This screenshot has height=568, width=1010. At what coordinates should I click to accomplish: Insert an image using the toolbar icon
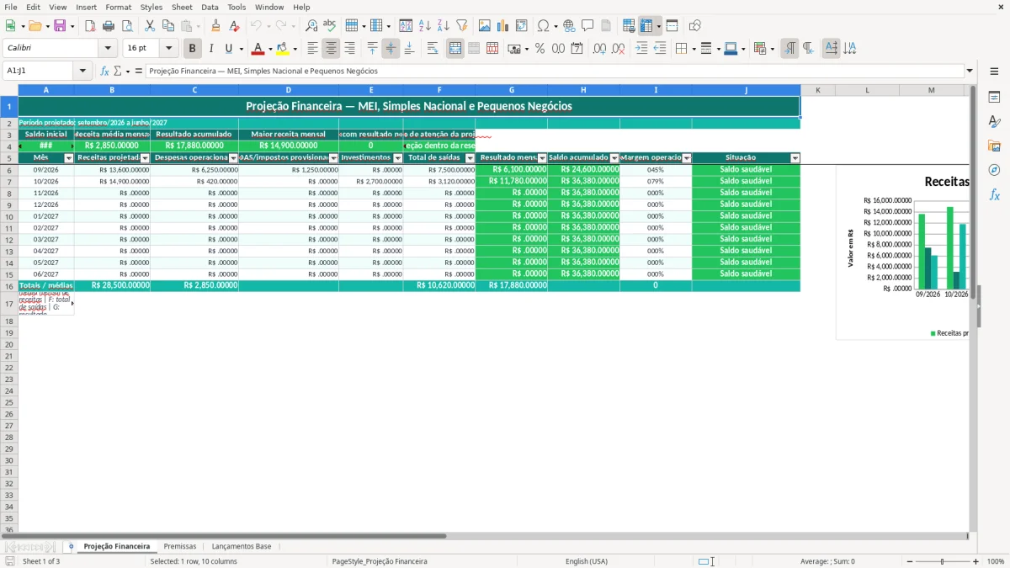(x=485, y=26)
